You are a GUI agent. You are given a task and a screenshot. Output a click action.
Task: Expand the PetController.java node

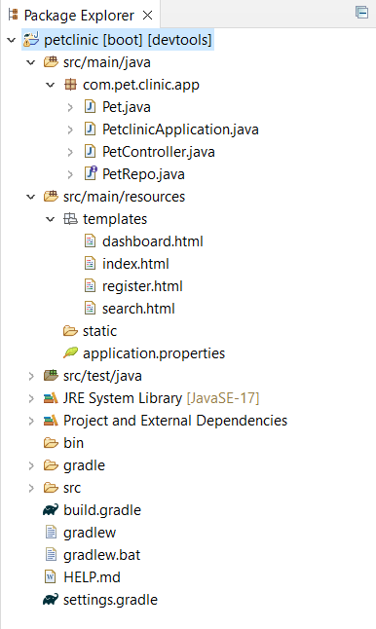pos(70,152)
